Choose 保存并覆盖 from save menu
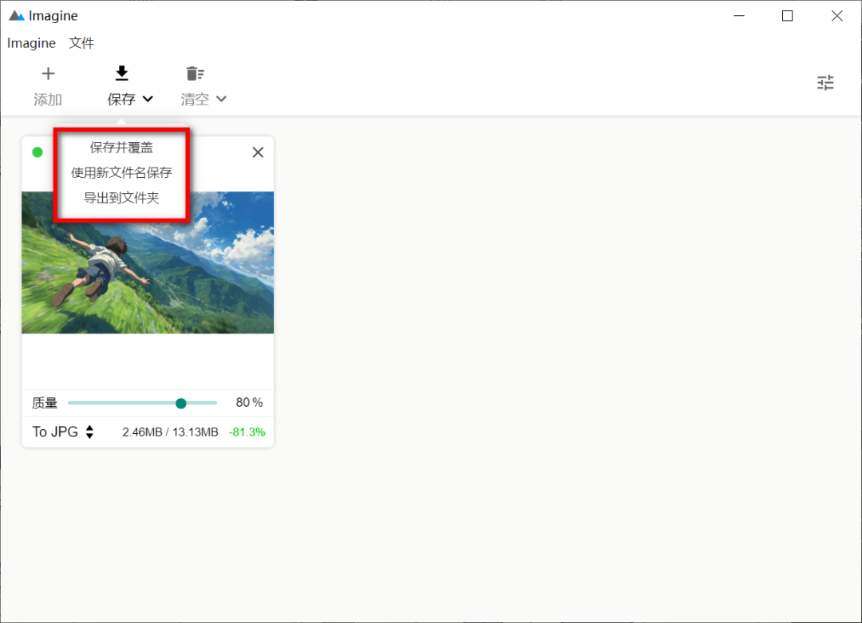The image size is (862, 623). [121, 148]
